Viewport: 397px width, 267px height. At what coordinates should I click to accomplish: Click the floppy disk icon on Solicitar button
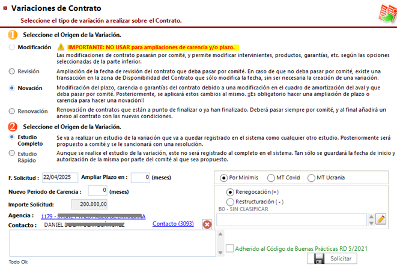click(319, 259)
